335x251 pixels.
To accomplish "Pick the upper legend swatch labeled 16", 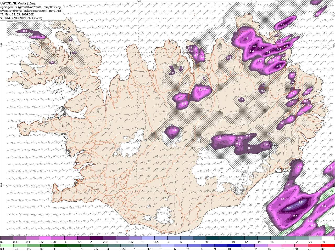I will coord(277,238).
